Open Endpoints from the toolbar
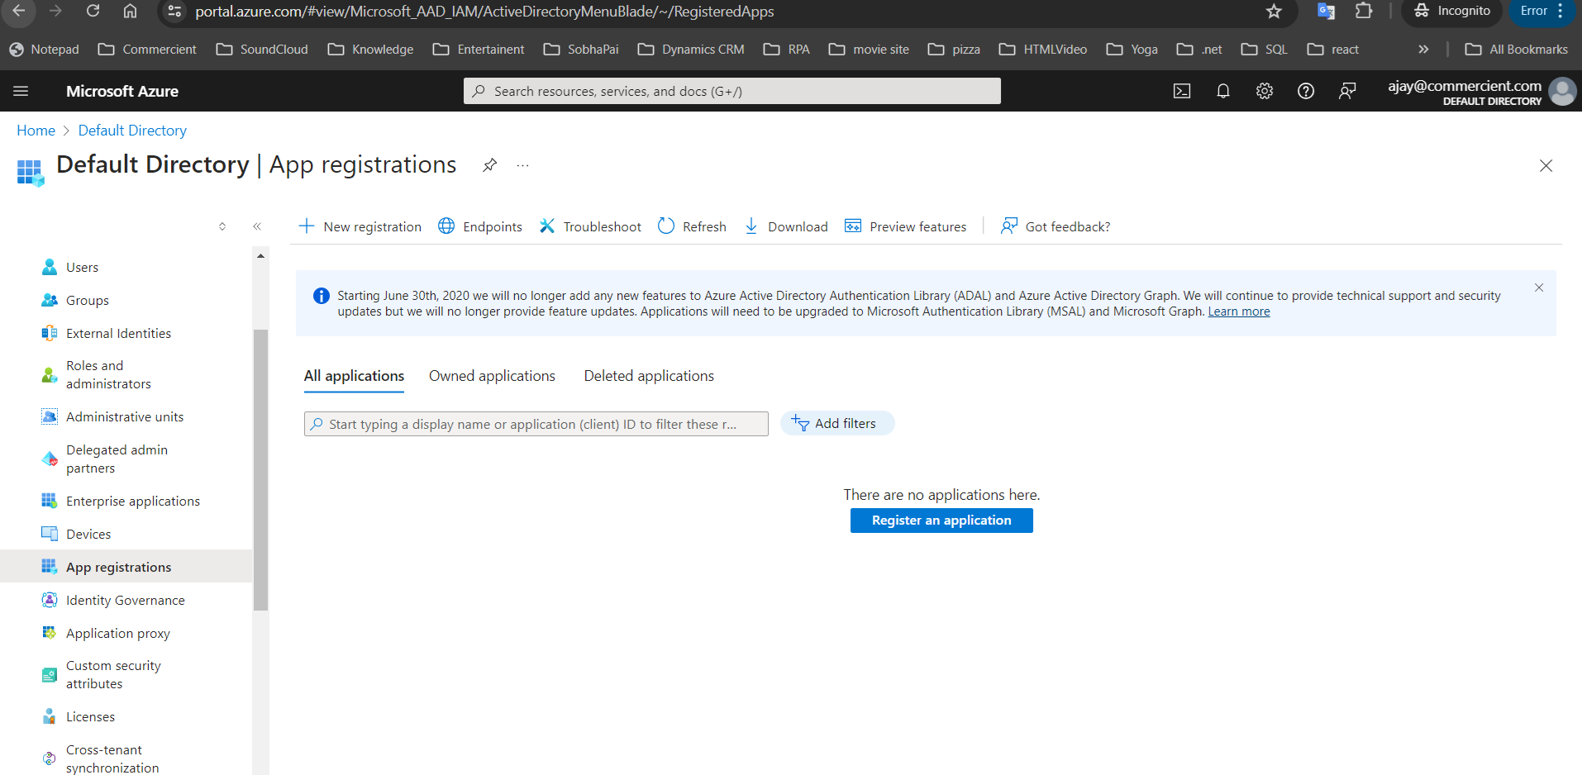 480,226
